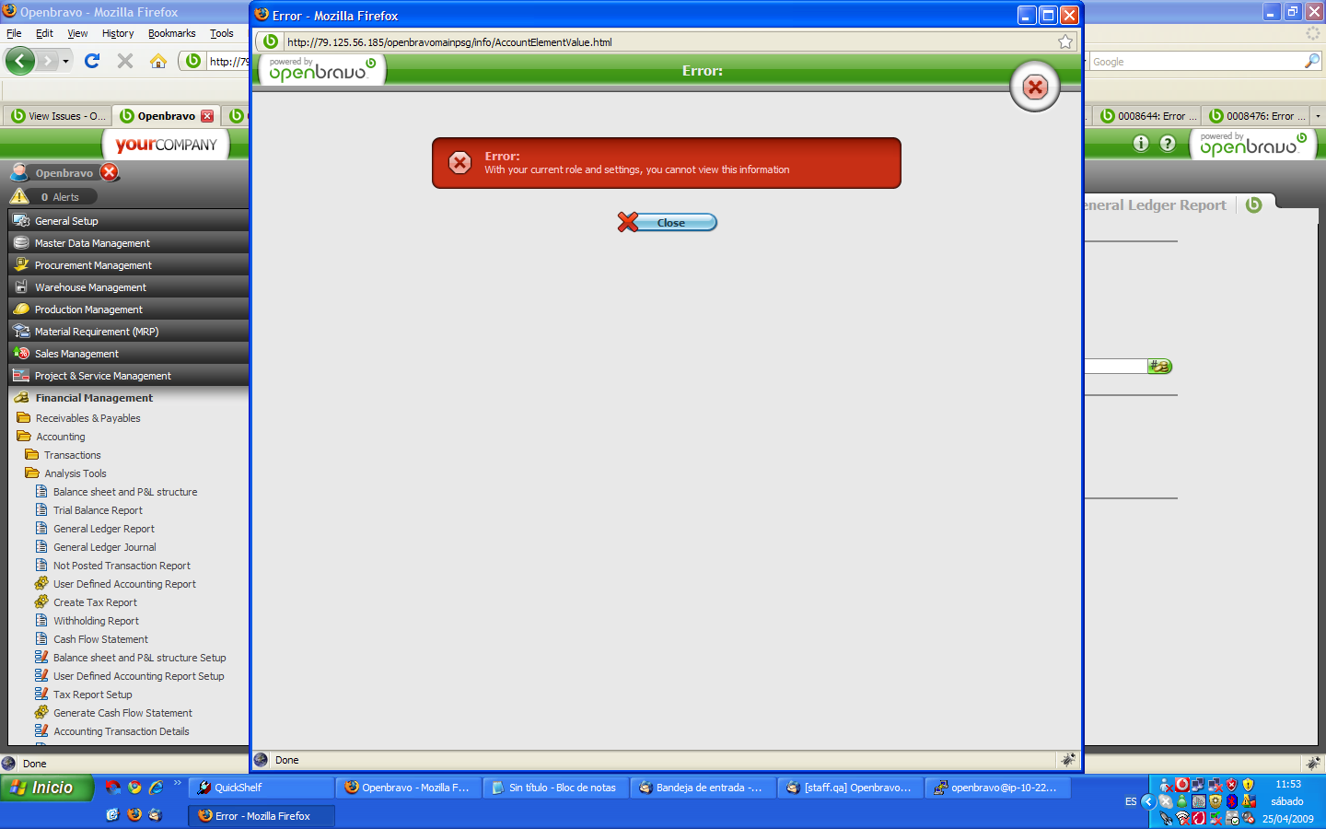Click the search magnifier icon in Google box
Image resolution: width=1326 pixels, height=829 pixels.
coord(1312,61)
